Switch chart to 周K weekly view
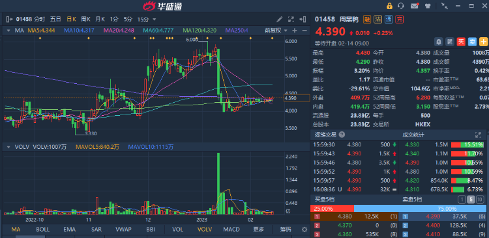Screen dimensions: 489x238 coord(85,20)
